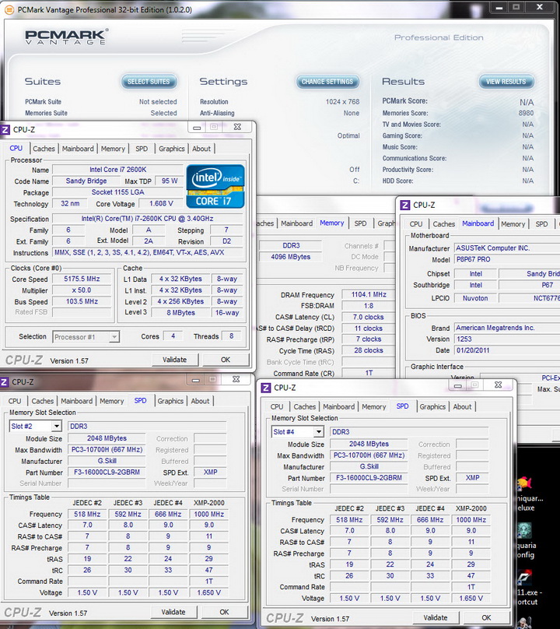Close the CPU-Z CPU tab window

(237, 127)
